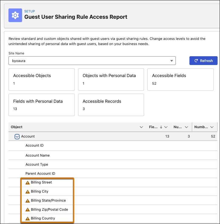Open the Object column header menu chevron
The height and width of the screenshot is (224, 220).
(141, 127)
